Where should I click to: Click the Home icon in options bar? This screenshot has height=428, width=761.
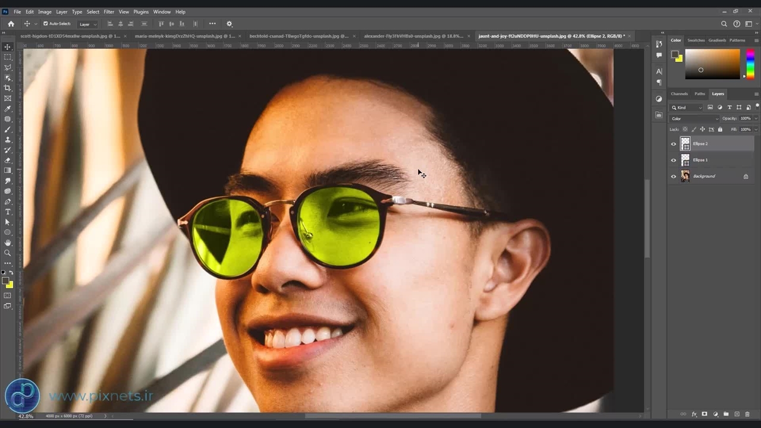[x=11, y=24]
